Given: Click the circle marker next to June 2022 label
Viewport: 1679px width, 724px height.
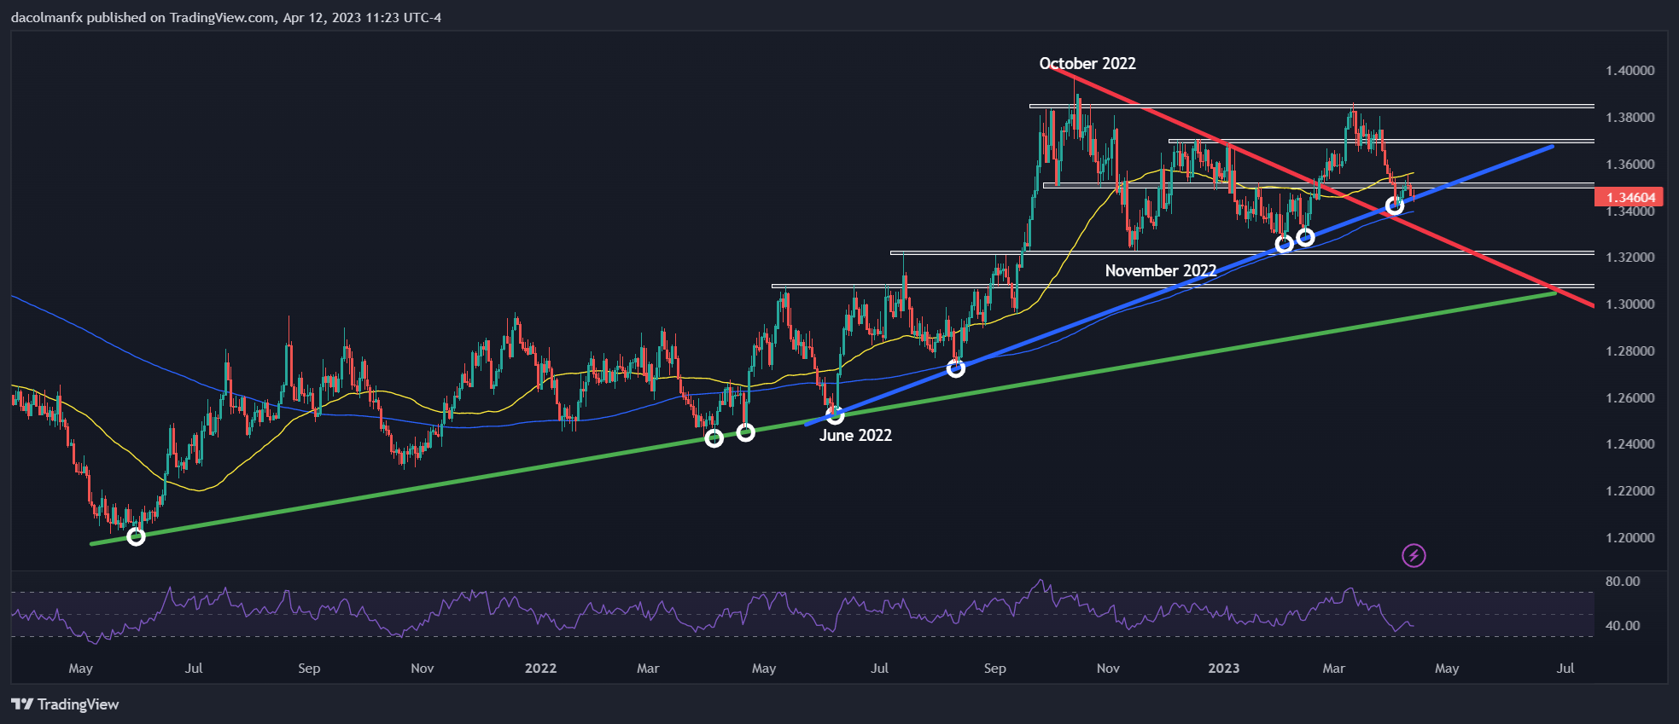Looking at the screenshot, I should pos(836,415).
